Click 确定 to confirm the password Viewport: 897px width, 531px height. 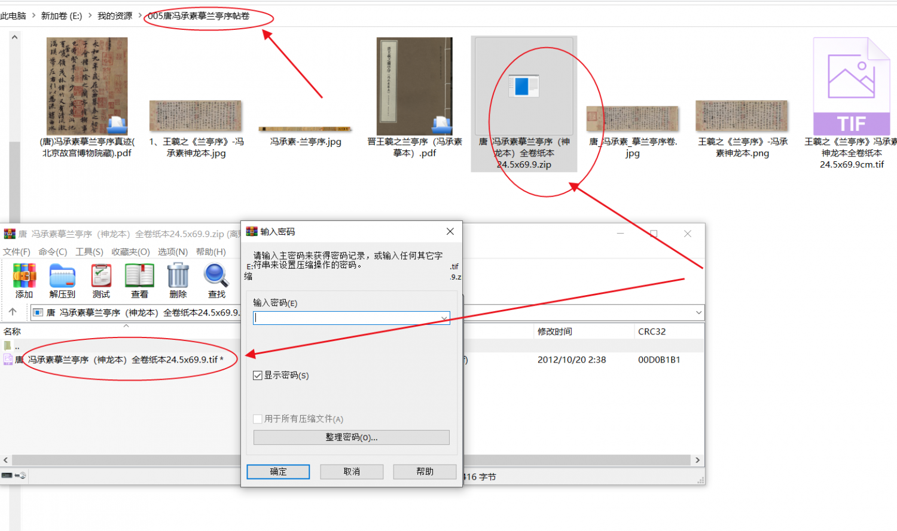tap(277, 471)
